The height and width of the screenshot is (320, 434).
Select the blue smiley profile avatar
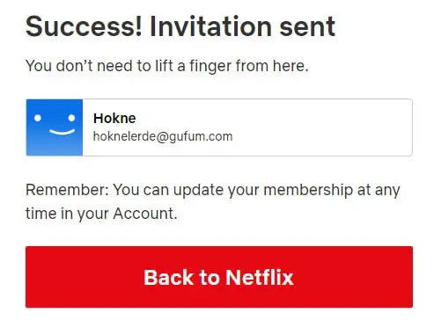55,127
